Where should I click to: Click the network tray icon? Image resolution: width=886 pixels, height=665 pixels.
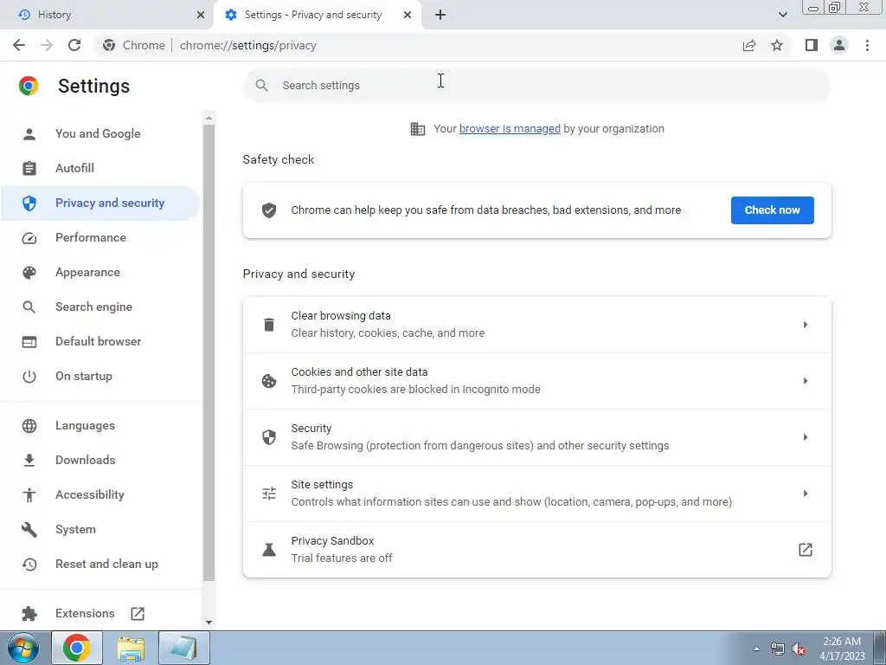[x=778, y=649]
